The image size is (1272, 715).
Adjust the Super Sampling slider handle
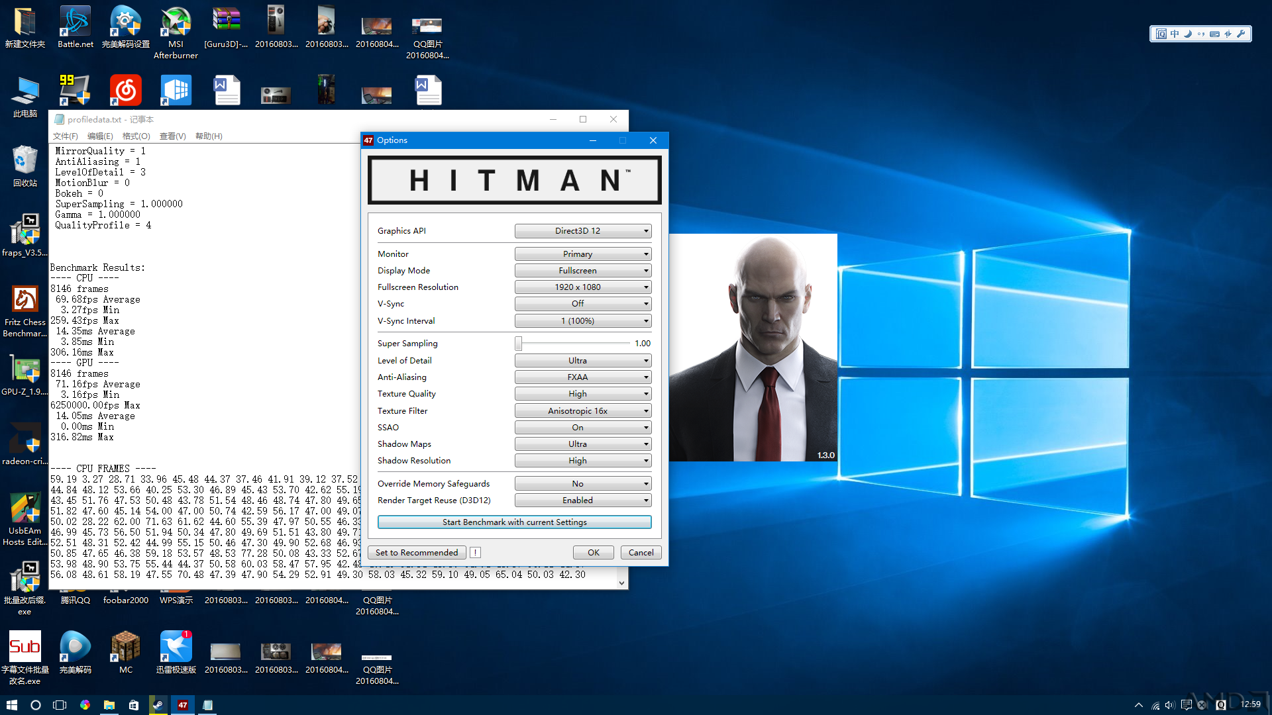[519, 343]
